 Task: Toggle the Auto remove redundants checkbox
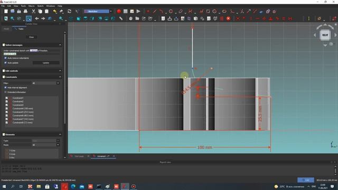tap(5, 58)
